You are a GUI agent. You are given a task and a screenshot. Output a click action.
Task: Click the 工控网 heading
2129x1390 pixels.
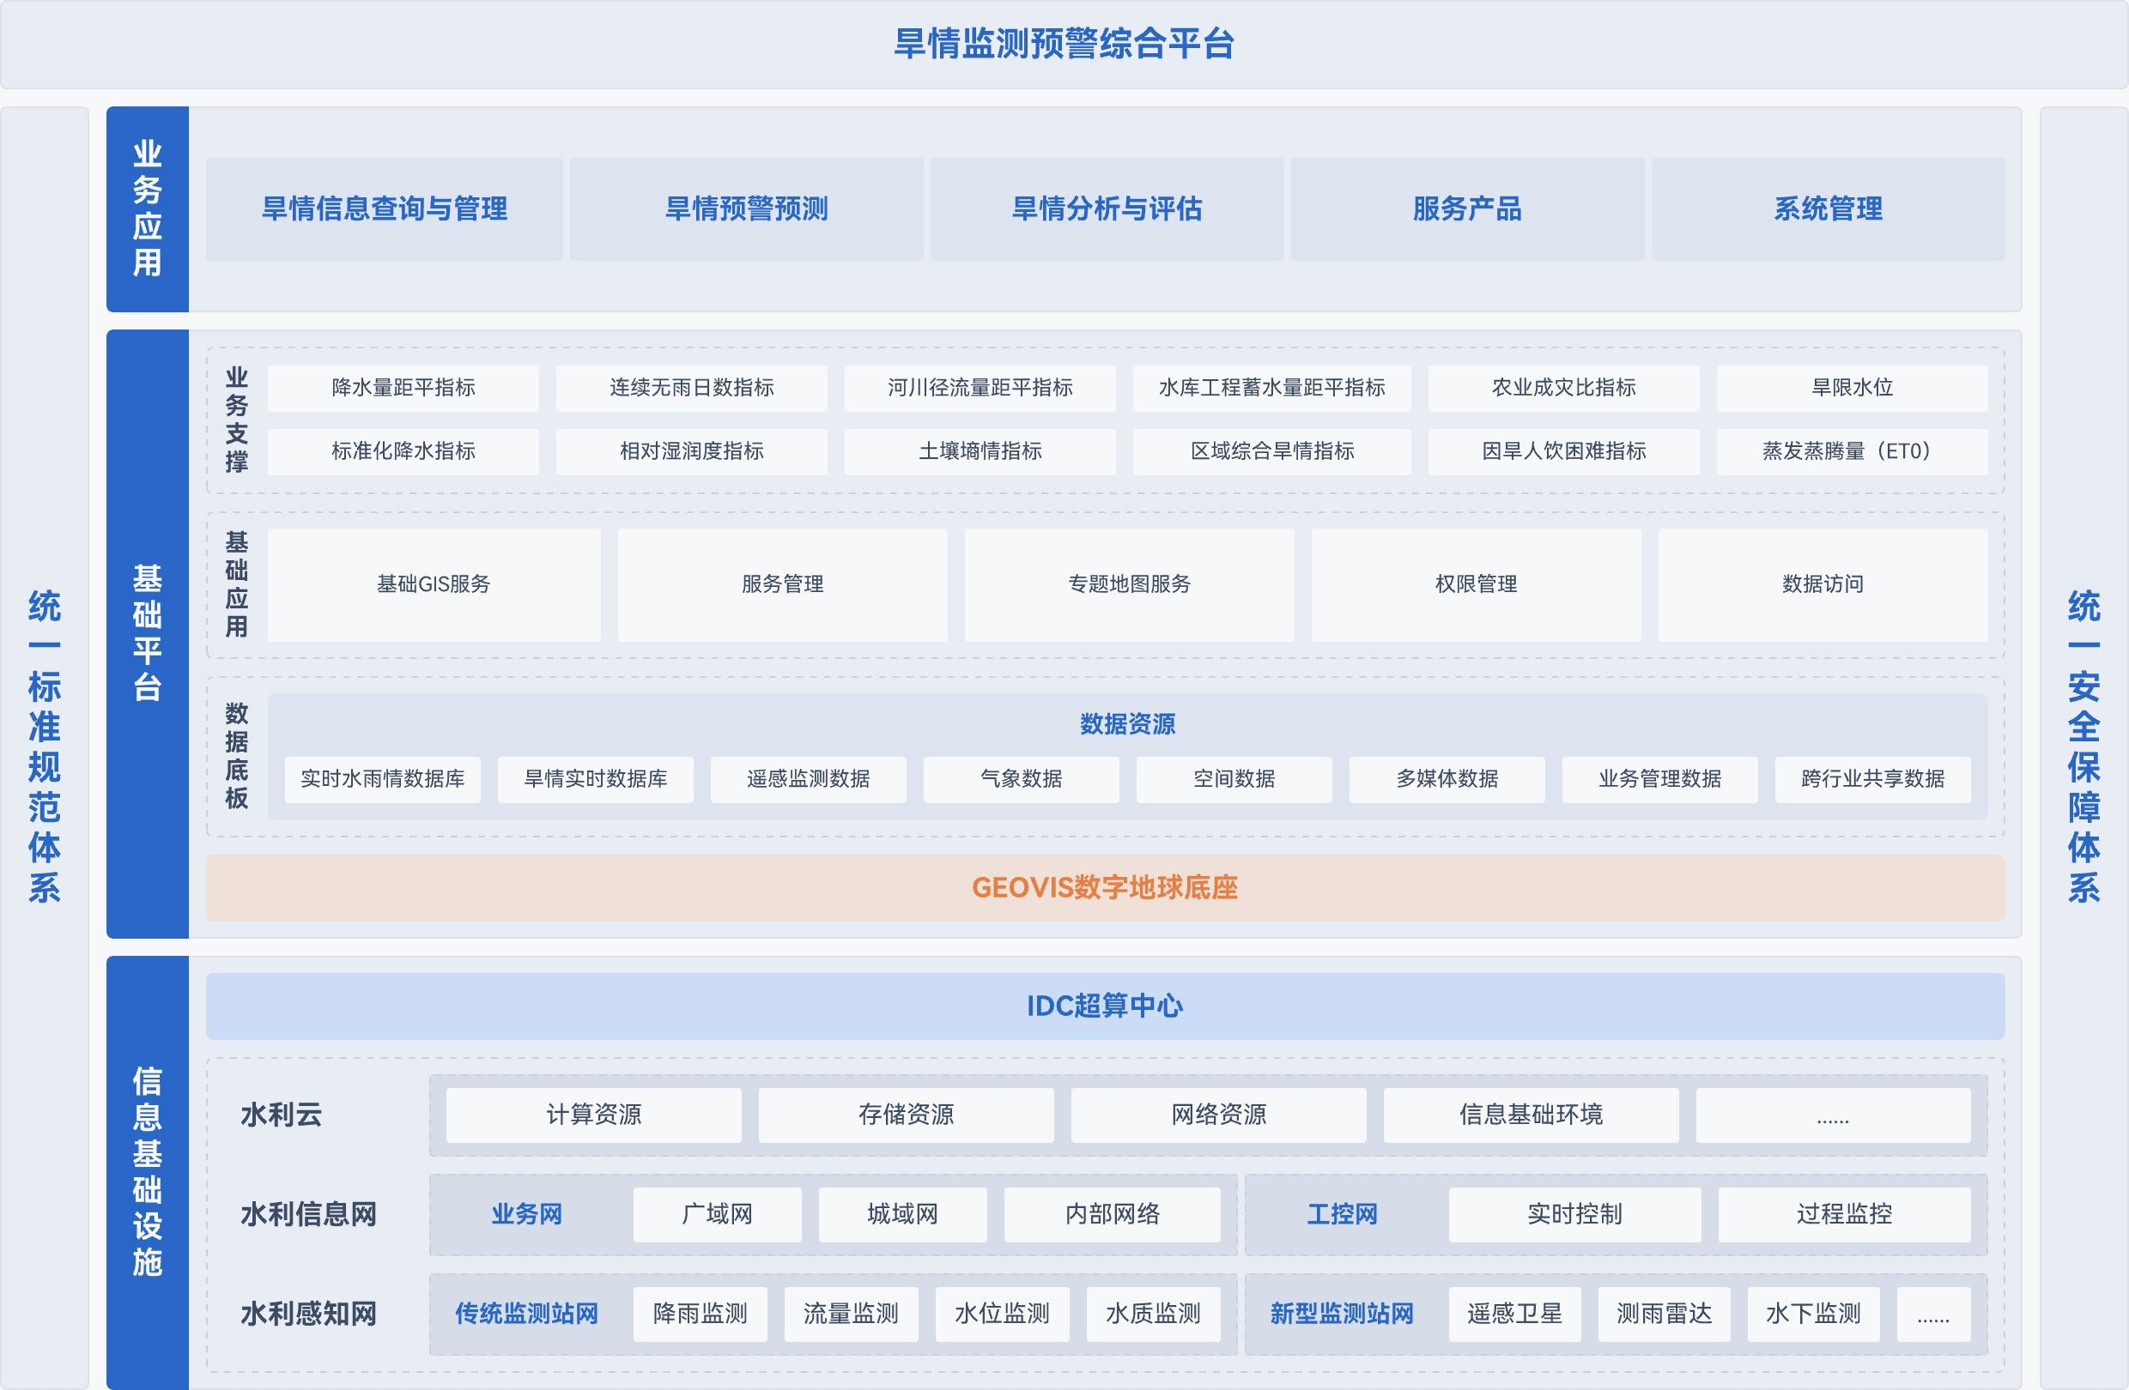tap(1342, 1215)
